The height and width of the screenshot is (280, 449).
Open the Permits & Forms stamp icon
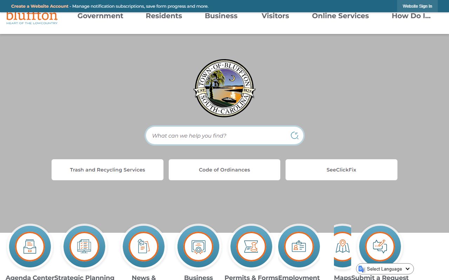click(x=252, y=247)
